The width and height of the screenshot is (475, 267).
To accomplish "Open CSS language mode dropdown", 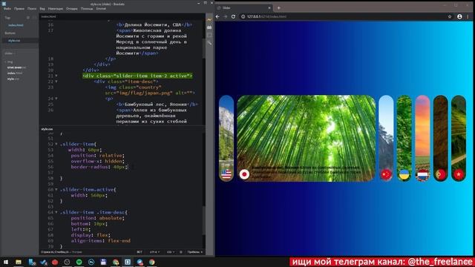I will pyautogui.click(x=170, y=252).
